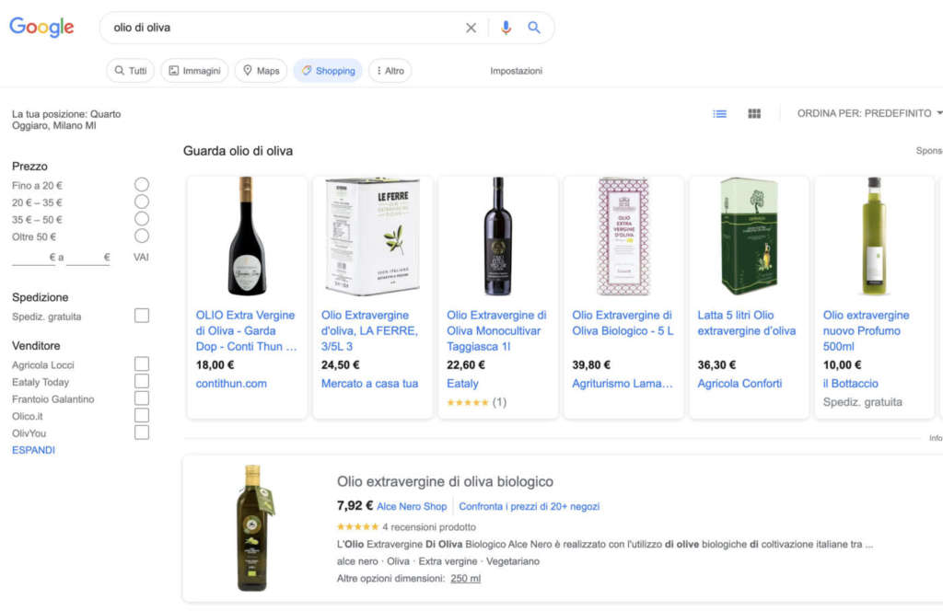Open the Alce Nero bottle image

point(254,528)
